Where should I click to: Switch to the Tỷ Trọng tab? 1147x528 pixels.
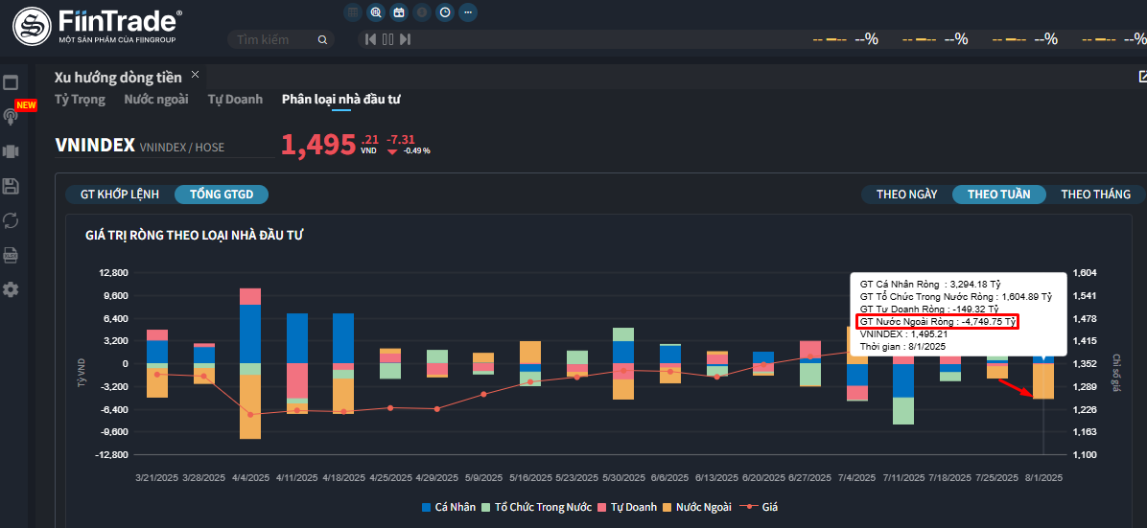tap(80, 100)
